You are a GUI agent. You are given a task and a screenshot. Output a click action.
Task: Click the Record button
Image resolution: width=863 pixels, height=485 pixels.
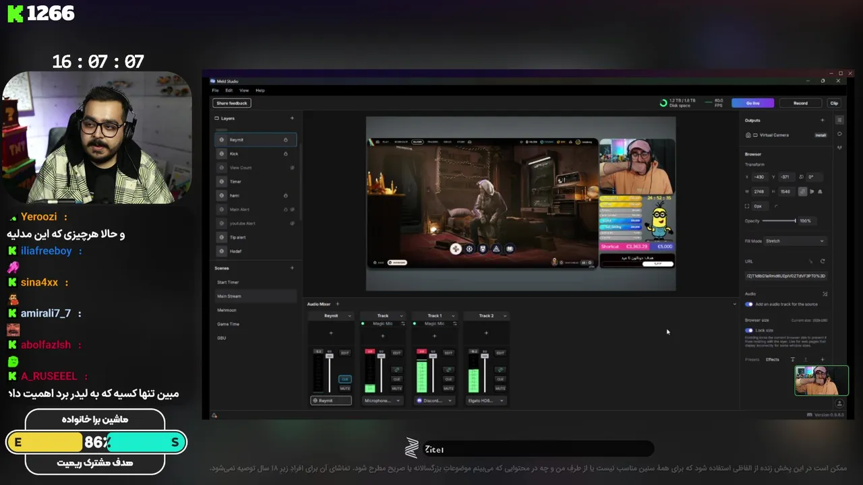coord(800,103)
